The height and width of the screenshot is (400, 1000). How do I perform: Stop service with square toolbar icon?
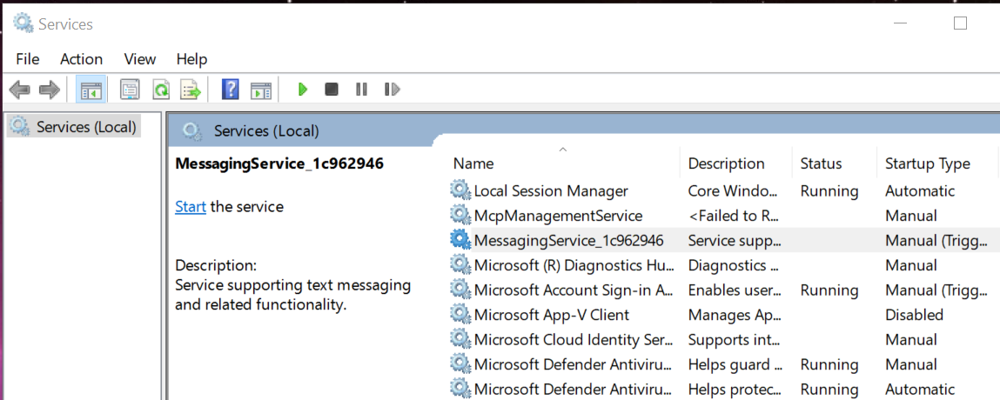[x=331, y=90]
